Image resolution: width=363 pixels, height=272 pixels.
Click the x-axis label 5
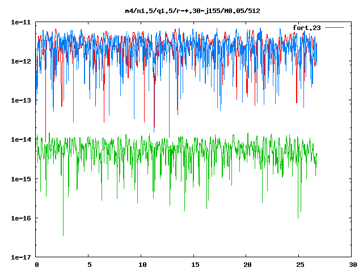click(x=90, y=265)
